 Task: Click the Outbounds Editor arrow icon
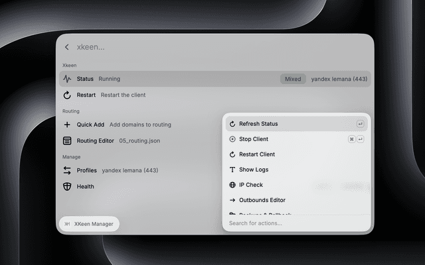232,200
